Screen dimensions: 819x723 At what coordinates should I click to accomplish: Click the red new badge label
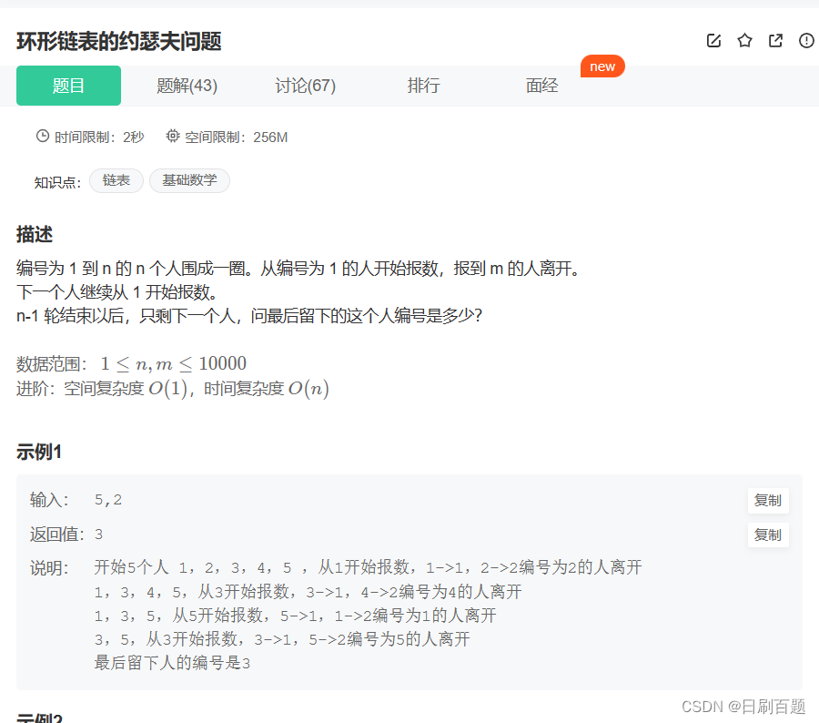[602, 66]
